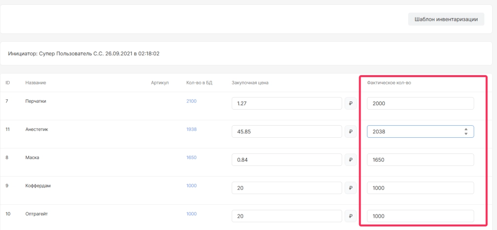Focus the actual quantity field showing 2000

click(420, 103)
